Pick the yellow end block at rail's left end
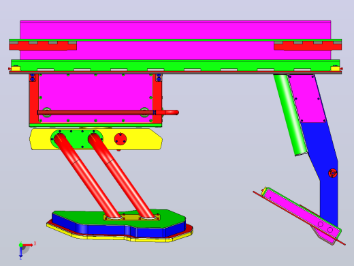Screen dimensions: 354x266 pos(16,68)
